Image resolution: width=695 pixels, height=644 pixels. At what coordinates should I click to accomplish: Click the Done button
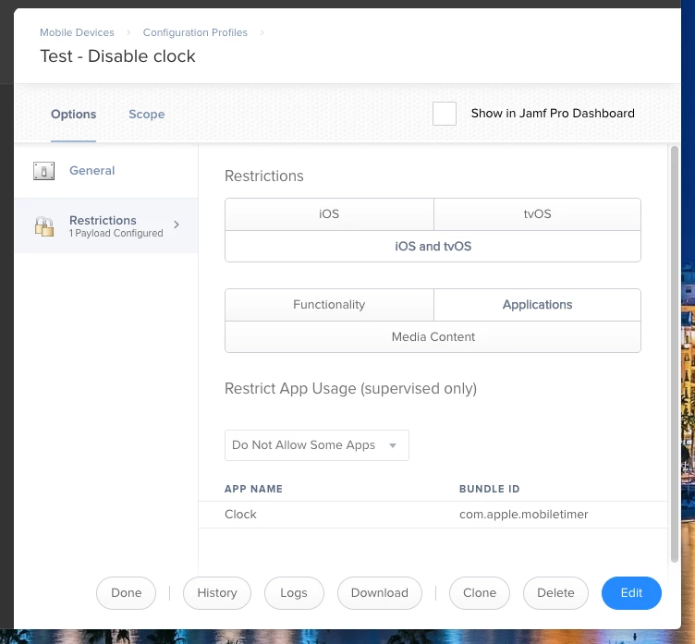[127, 593]
